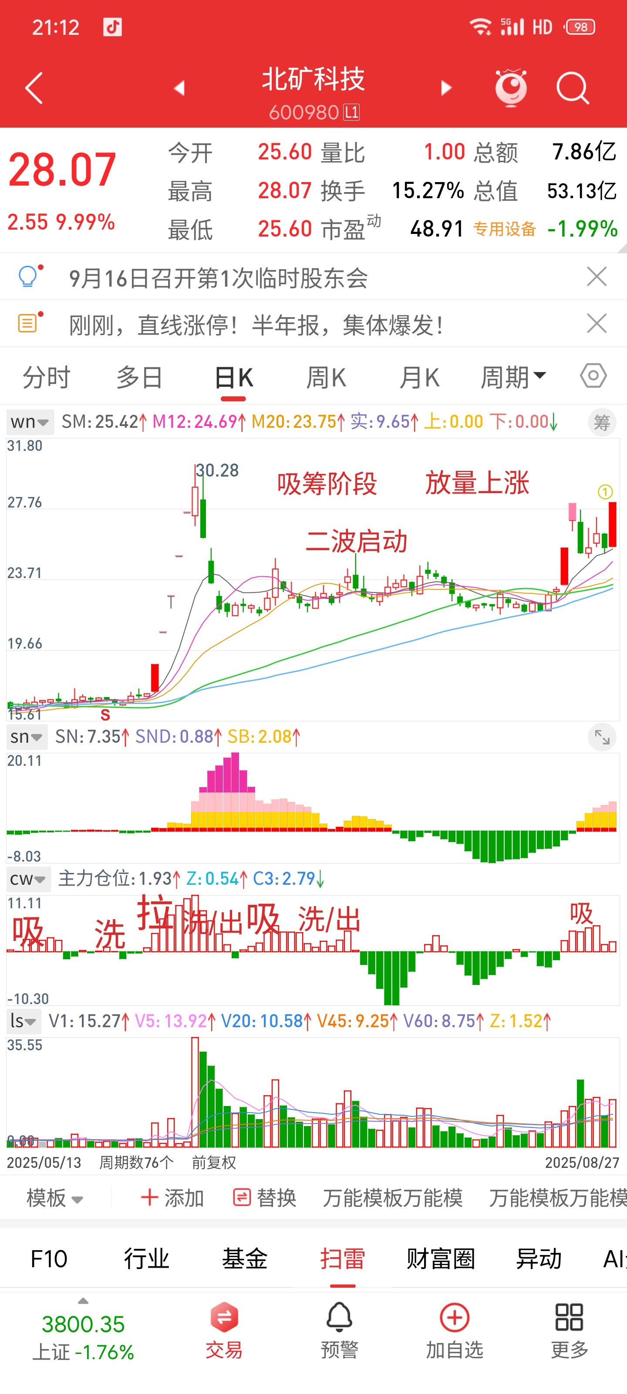Open the cw indicator dropdown
Image resolution: width=627 pixels, height=1394 pixels.
[x=29, y=879]
